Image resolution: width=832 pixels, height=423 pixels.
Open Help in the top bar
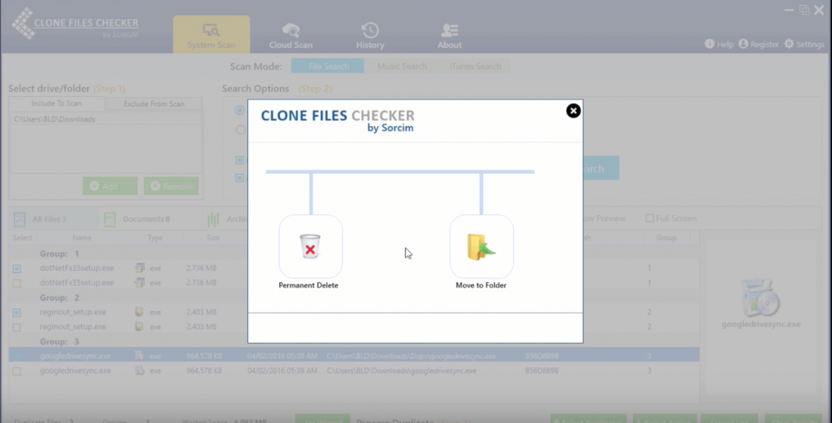(719, 44)
